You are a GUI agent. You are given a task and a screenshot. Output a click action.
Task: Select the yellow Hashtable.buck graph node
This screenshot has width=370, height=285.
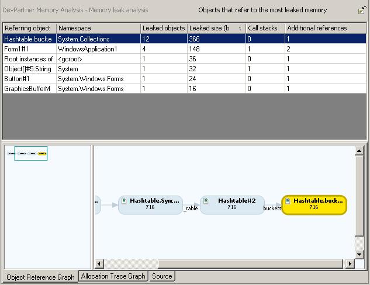(314, 204)
